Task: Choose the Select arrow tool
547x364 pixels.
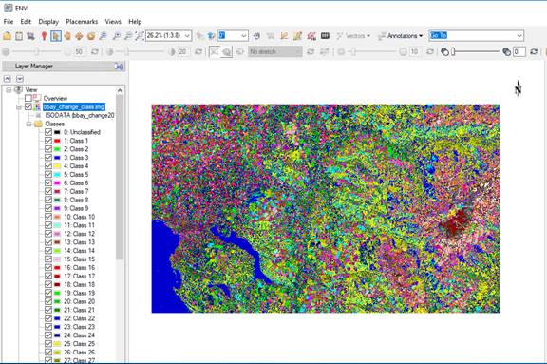Action: coord(56,35)
